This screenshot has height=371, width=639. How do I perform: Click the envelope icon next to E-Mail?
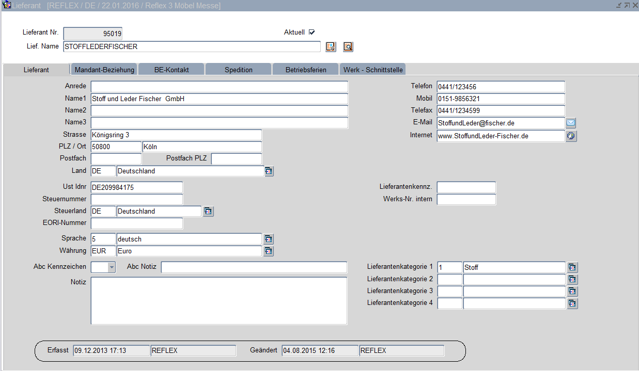(x=571, y=123)
